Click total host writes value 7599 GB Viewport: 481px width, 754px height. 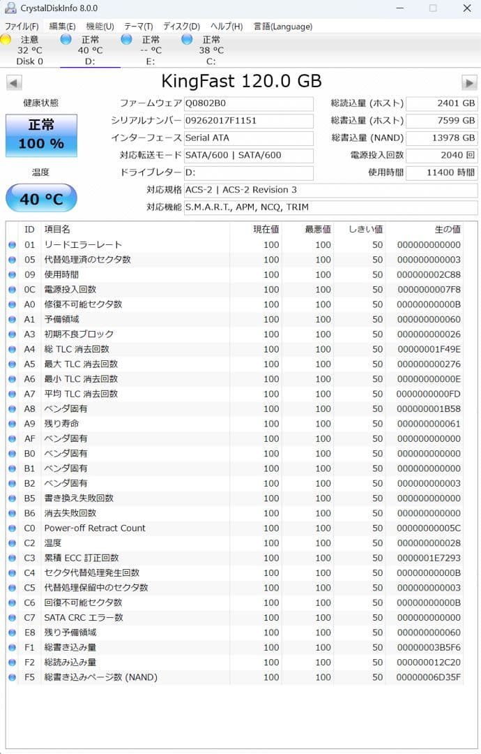pyautogui.click(x=442, y=121)
